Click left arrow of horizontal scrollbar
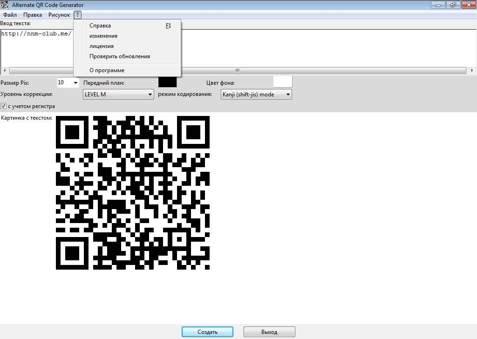This screenshot has height=339, width=477. tap(5, 70)
